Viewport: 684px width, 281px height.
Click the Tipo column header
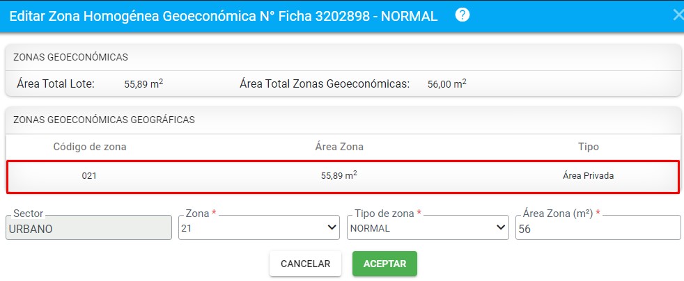click(589, 147)
